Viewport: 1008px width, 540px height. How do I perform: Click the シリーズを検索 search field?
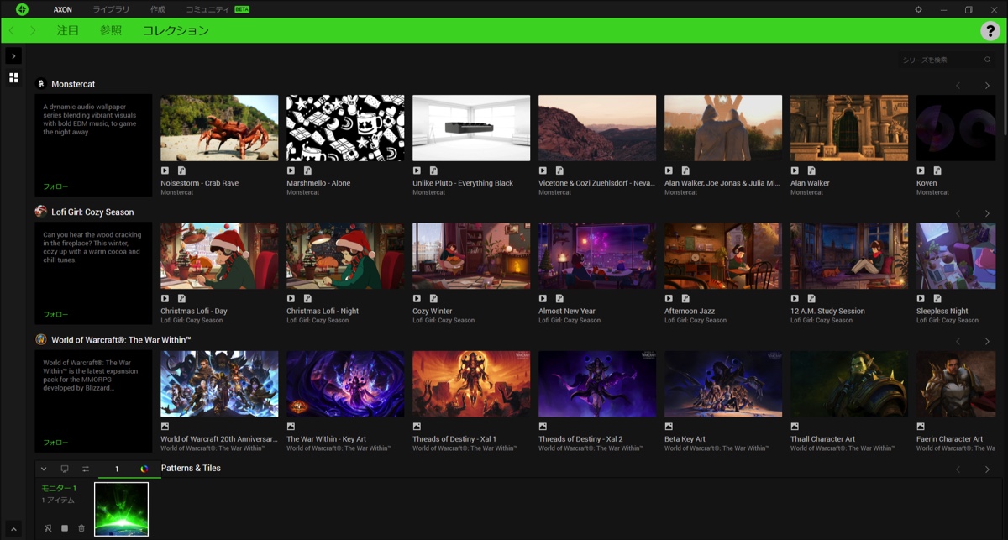[x=939, y=60]
